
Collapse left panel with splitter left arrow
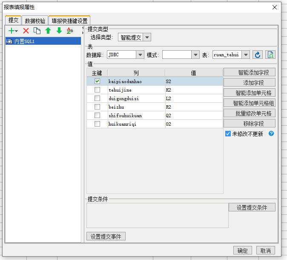83,28
